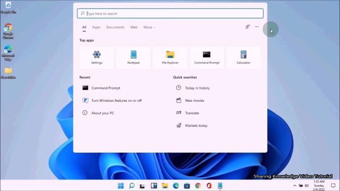Select Markets today quick search
The width and height of the screenshot is (340, 191).
click(192, 126)
